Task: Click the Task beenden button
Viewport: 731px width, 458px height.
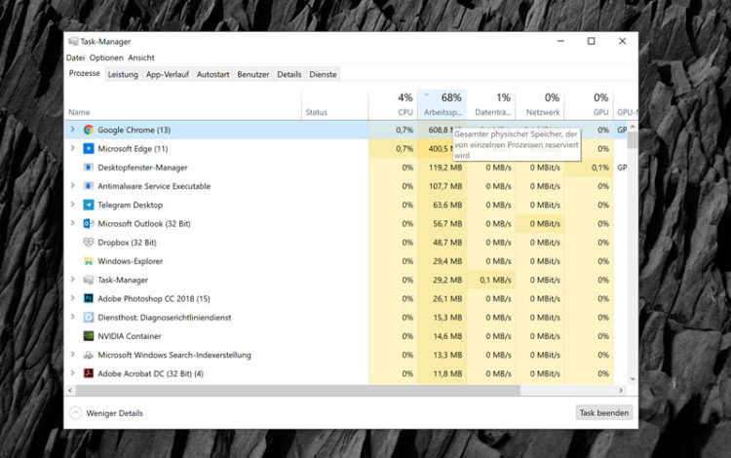Action: point(604,413)
